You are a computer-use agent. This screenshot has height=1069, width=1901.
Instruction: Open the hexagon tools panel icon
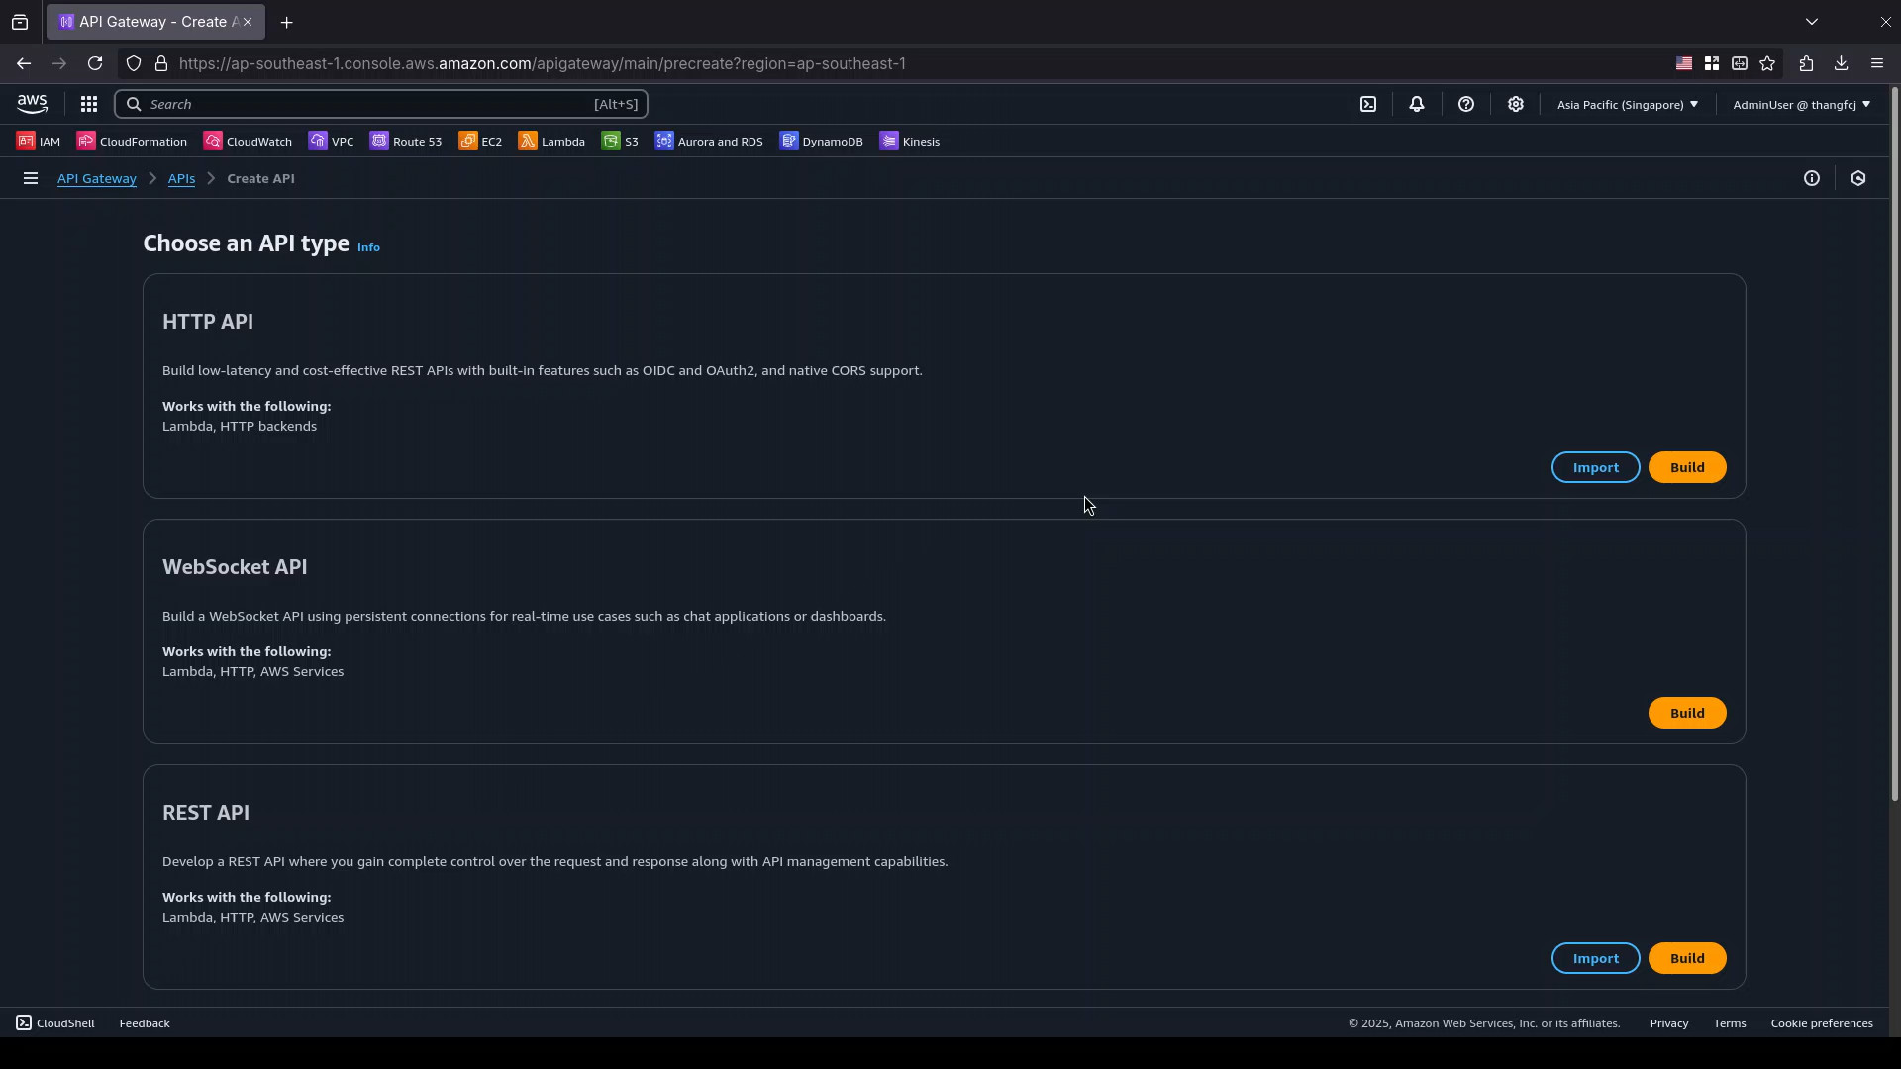pyautogui.click(x=1858, y=179)
